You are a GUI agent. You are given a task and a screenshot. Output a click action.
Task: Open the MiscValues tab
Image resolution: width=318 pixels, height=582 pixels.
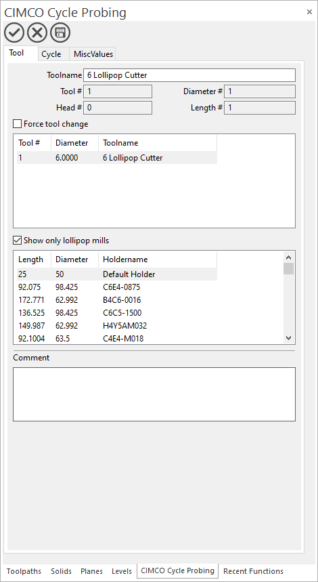(x=93, y=54)
